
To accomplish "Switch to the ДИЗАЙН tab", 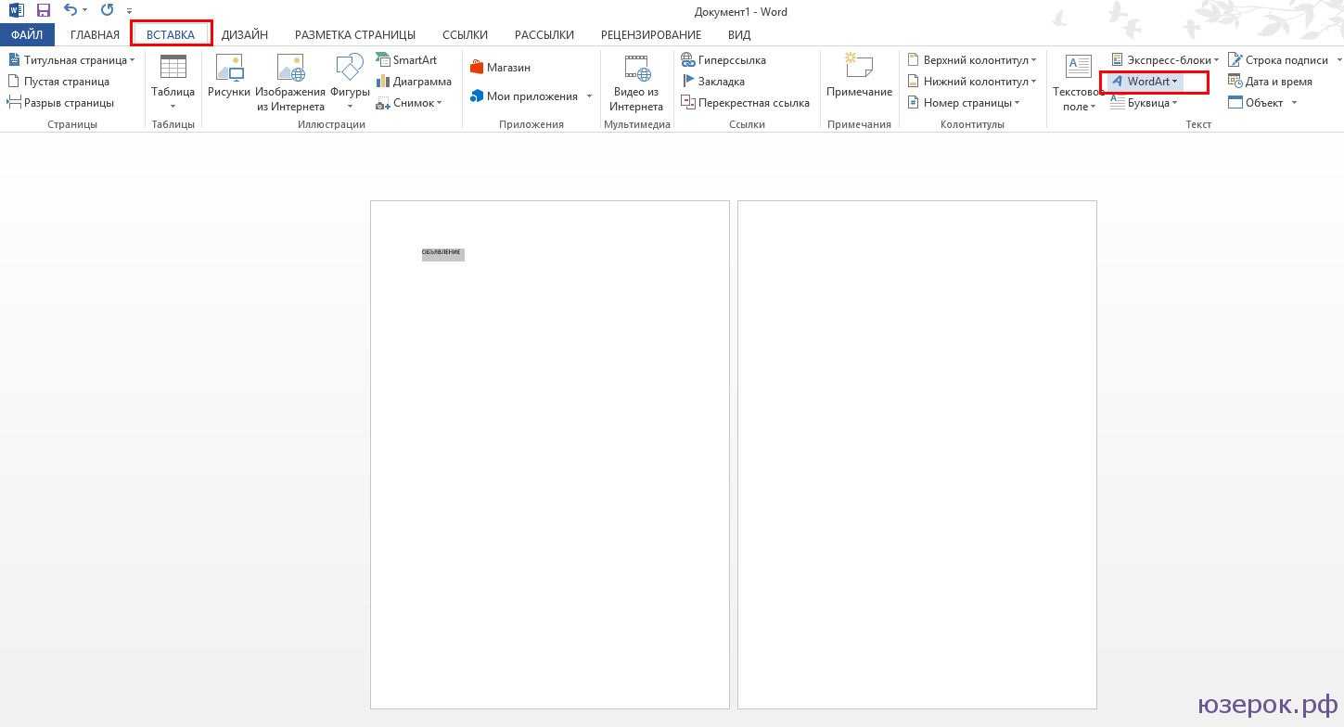I will click(x=245, y=35).
